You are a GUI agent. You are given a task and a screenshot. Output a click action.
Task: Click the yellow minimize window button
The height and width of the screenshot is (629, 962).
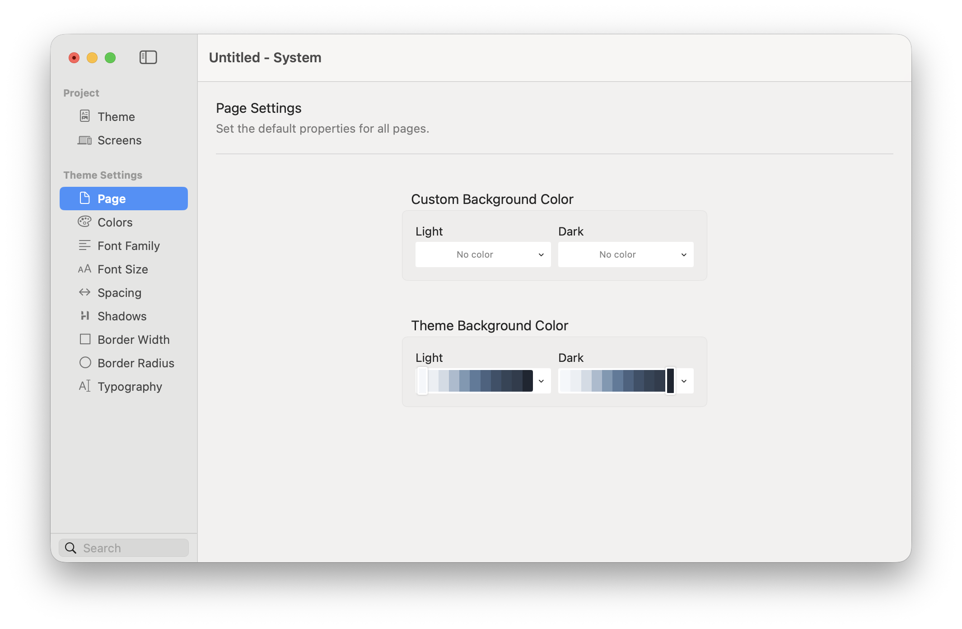pos(92,58)
